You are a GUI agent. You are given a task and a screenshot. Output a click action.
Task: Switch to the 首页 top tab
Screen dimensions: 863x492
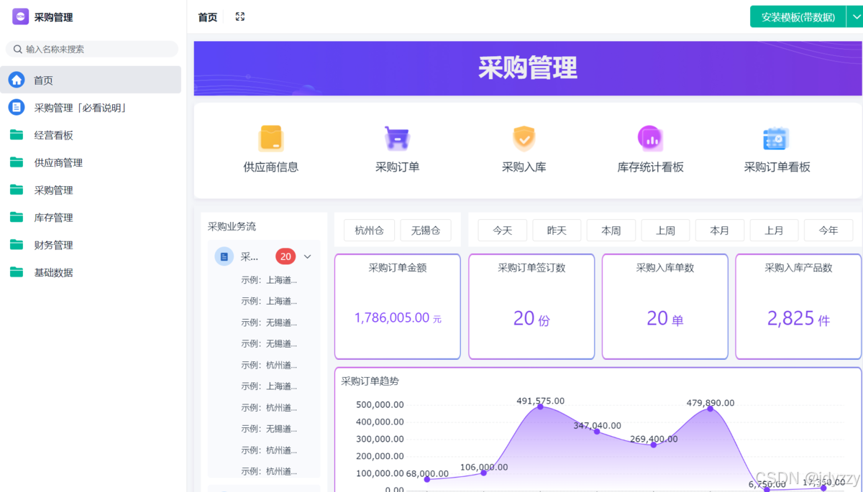[208, 17]
